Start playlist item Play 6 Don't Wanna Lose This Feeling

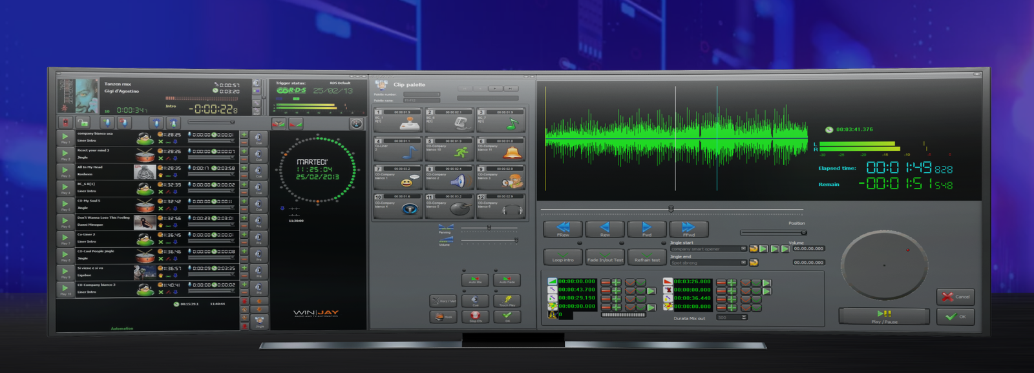pyautogui.click(x=65, y=222)
